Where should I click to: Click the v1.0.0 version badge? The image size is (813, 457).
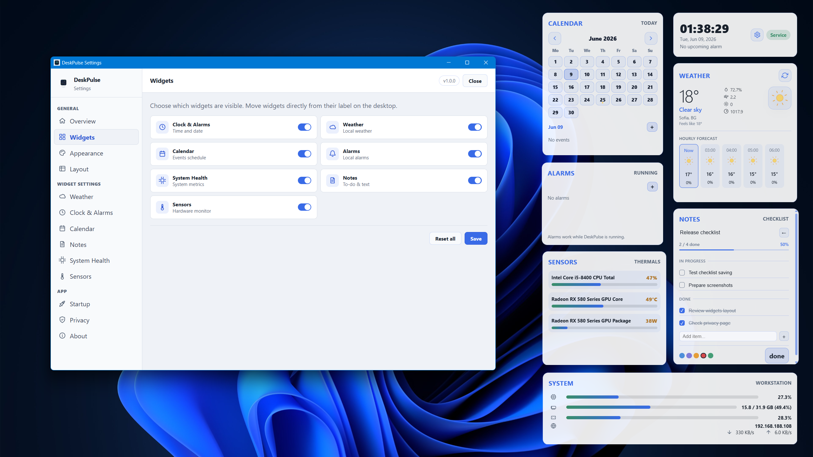(449, 81)
